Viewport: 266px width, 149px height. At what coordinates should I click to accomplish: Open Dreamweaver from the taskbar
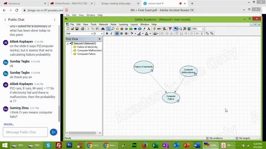click(134, 145)
